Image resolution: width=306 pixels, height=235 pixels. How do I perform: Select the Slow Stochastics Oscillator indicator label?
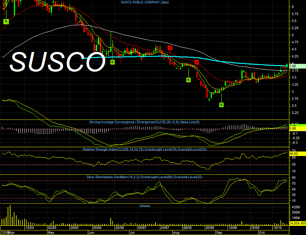coord(145,177)
